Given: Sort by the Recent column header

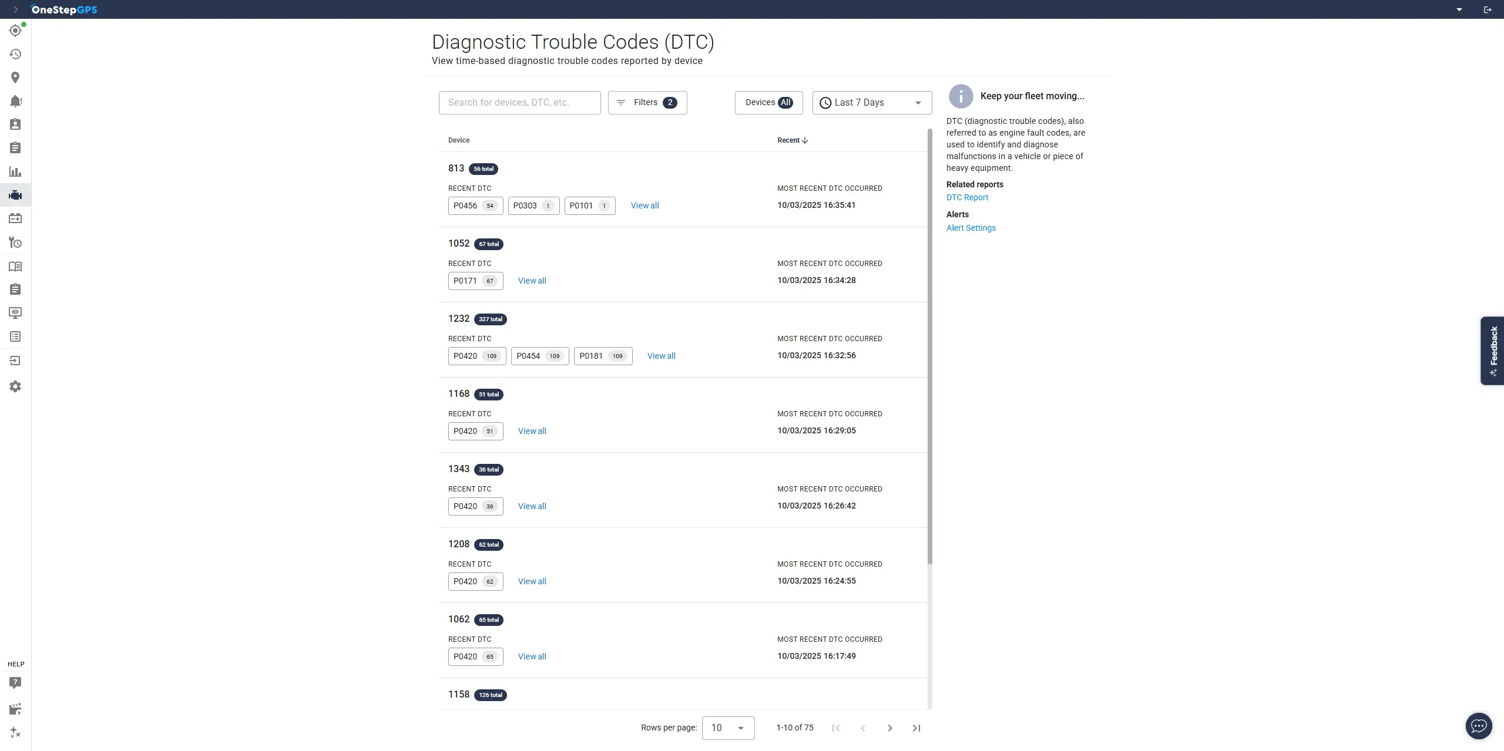Looking at the screenshot, I should (791, 140).
